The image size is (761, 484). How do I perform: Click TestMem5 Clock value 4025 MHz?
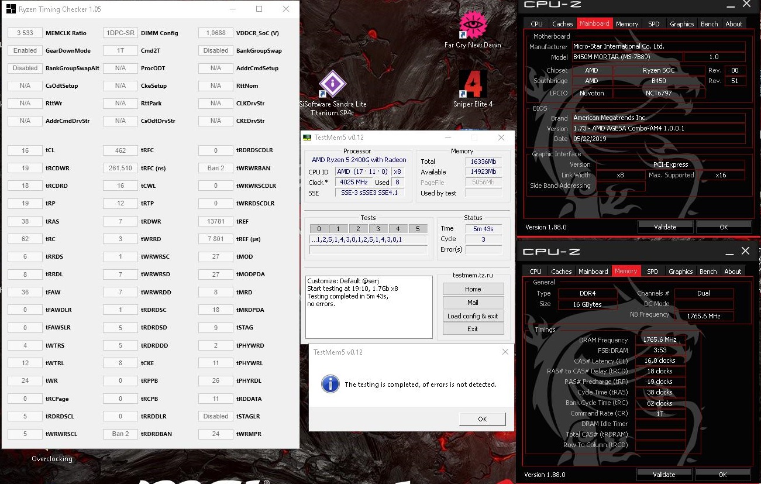pos(353,182)
